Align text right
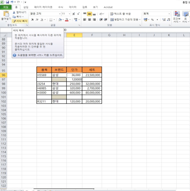 click(x=94, y=19)
